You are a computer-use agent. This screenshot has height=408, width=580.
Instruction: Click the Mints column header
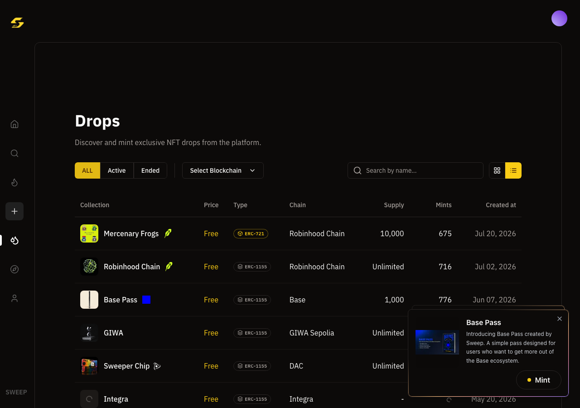(x=444, y=205)
